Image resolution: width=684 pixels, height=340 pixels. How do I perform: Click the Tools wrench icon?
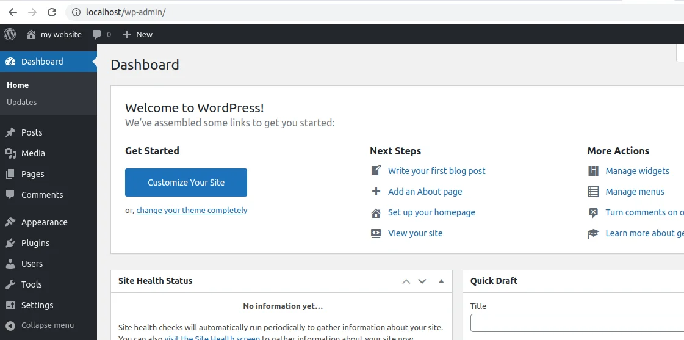click(x=10, y=284)
